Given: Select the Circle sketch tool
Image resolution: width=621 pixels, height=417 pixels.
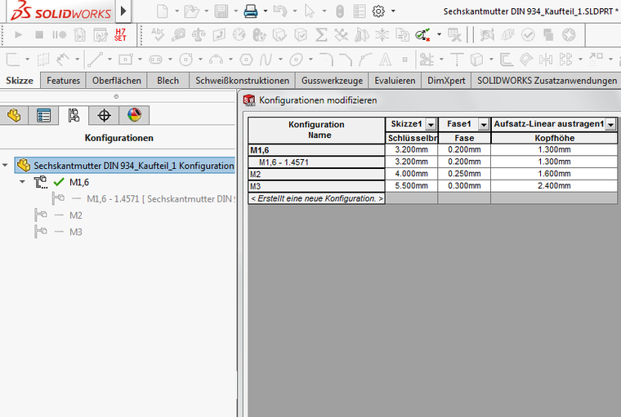Looking at the screenshot, I should pyautogui.click(x=185, y=60).
